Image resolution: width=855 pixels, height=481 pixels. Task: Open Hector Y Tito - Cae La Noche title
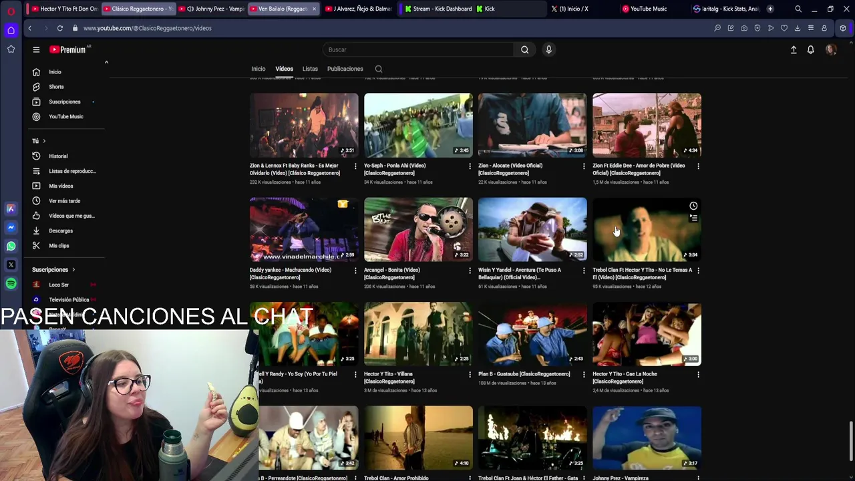tap(625, 377)
